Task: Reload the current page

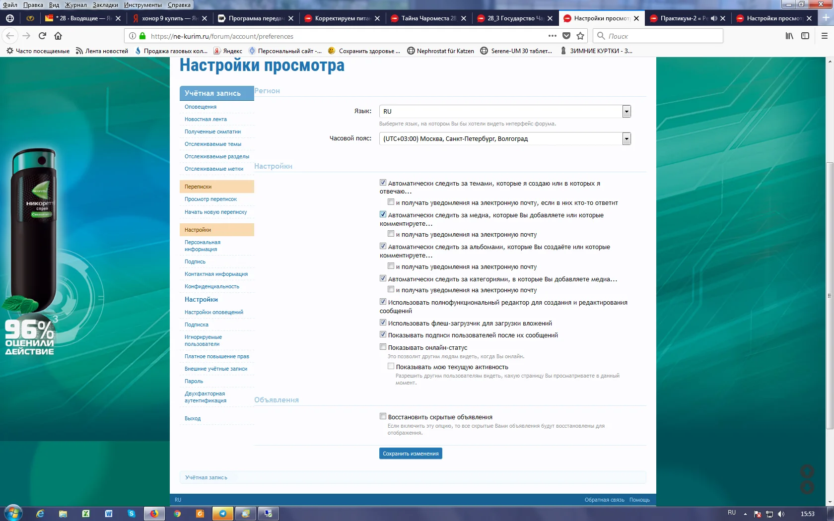Action: 42,36
